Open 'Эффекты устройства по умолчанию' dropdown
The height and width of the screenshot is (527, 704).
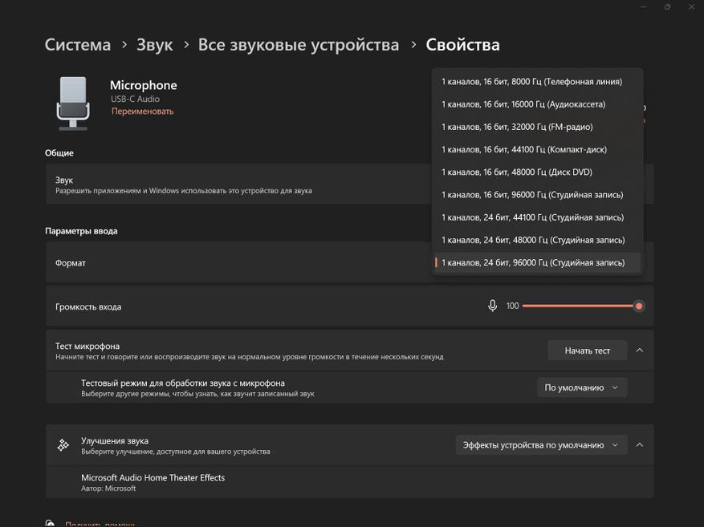(x=540, y=445)
